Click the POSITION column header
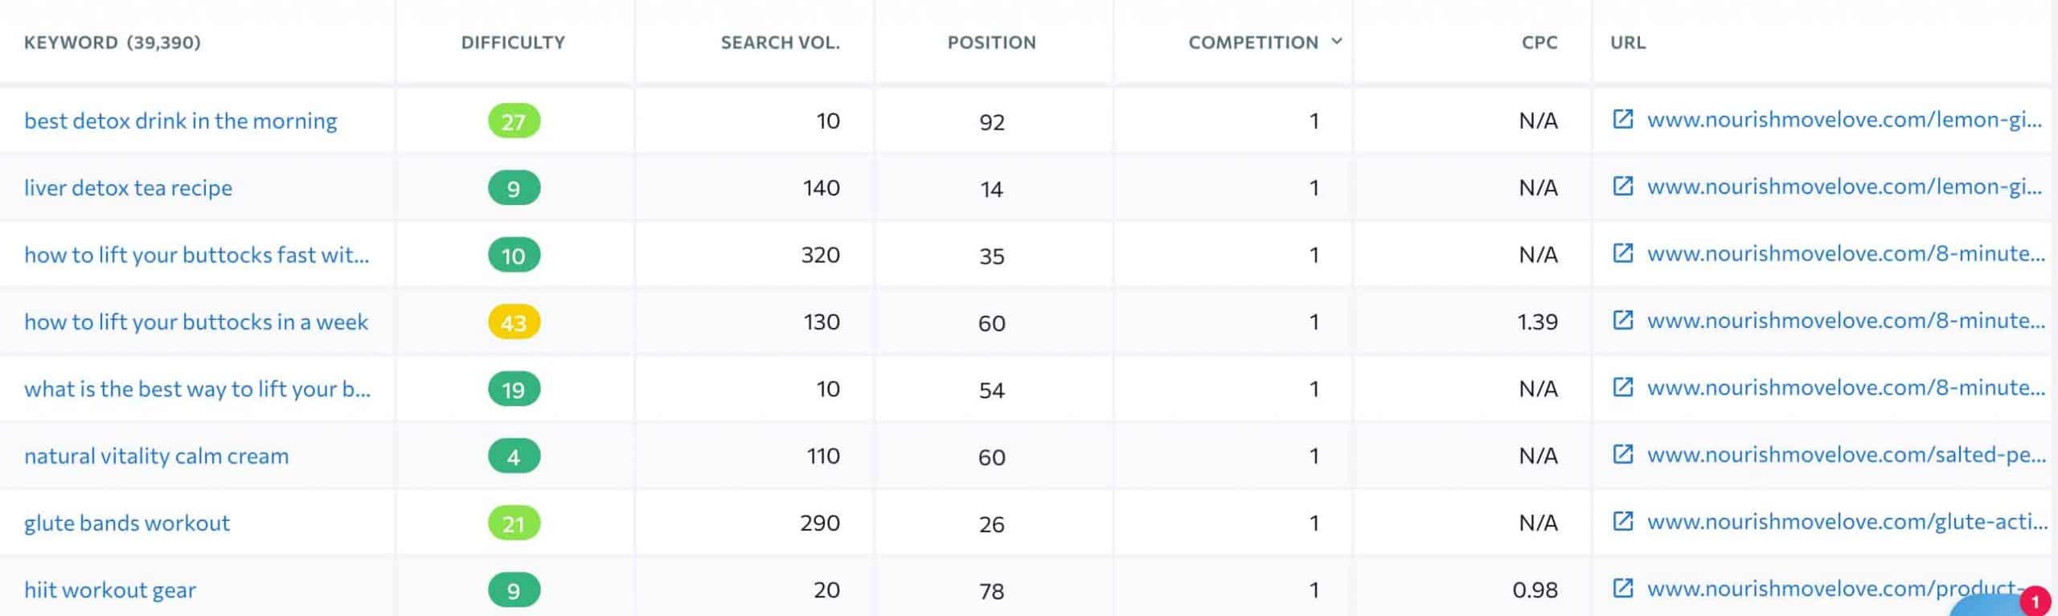This screenshot has height=616, width=2058. (991, 42)
